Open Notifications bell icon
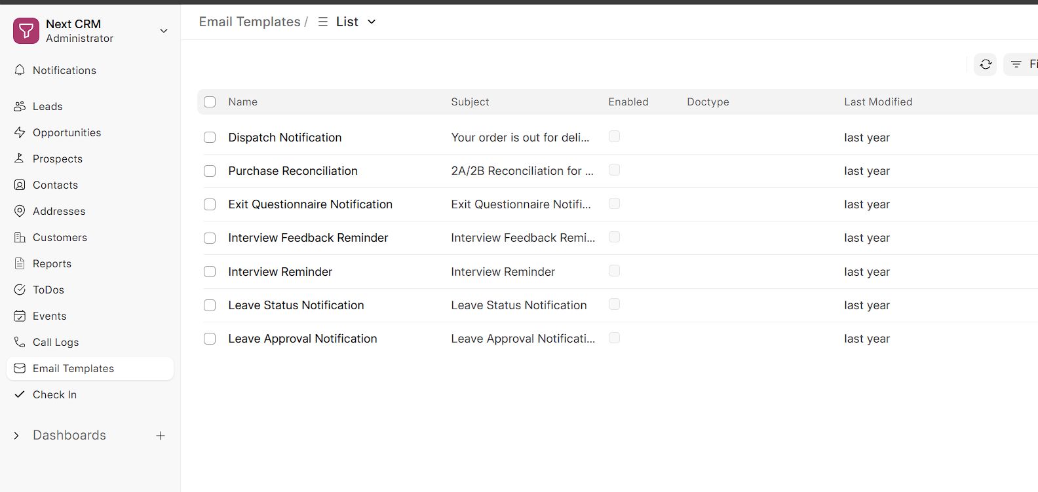 pyautogui.click(x=20, y=70)
